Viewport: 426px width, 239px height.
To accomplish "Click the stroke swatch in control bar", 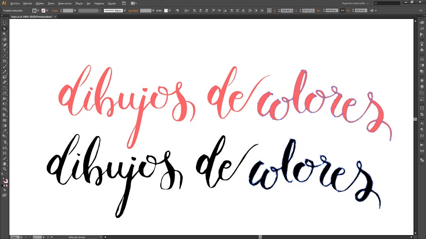I will [44, 10].
